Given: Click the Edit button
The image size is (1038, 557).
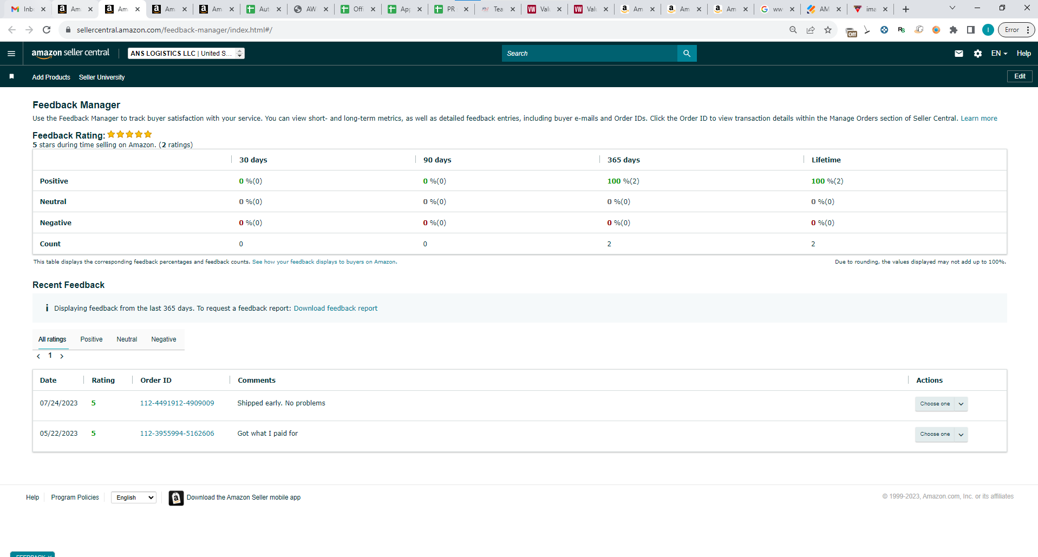Looking at the screenshot, I should pos(1020,76).
